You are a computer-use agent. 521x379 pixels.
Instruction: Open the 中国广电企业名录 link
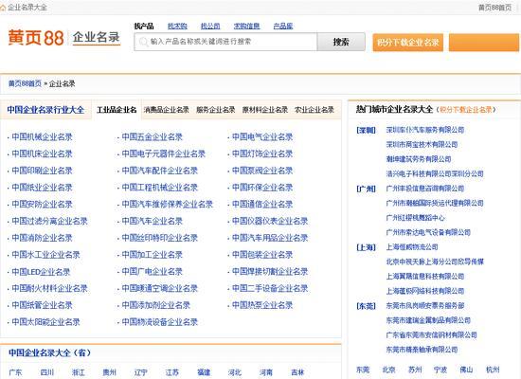tap(153, 272)
